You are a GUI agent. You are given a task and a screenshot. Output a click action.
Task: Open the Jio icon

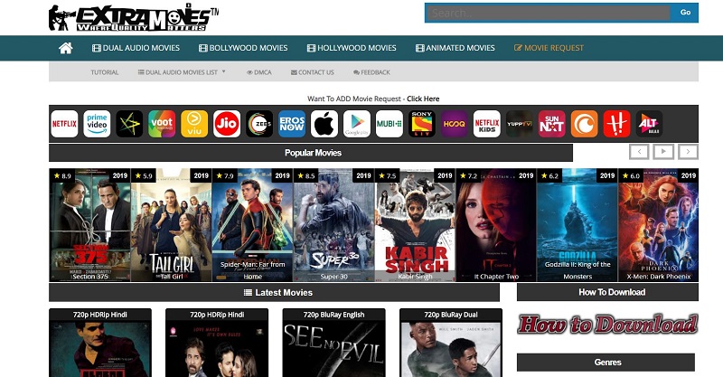[x=226, y=124]
